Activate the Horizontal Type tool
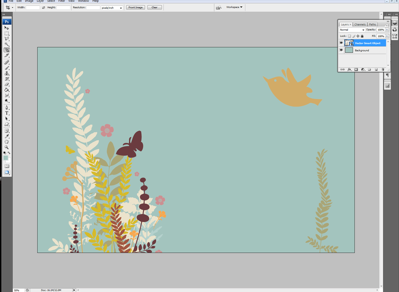Screen dimensions: 399x292 pos(7,113)
